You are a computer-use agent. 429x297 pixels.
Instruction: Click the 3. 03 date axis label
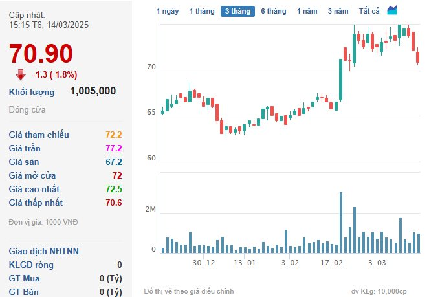click(x=377, y=263)
